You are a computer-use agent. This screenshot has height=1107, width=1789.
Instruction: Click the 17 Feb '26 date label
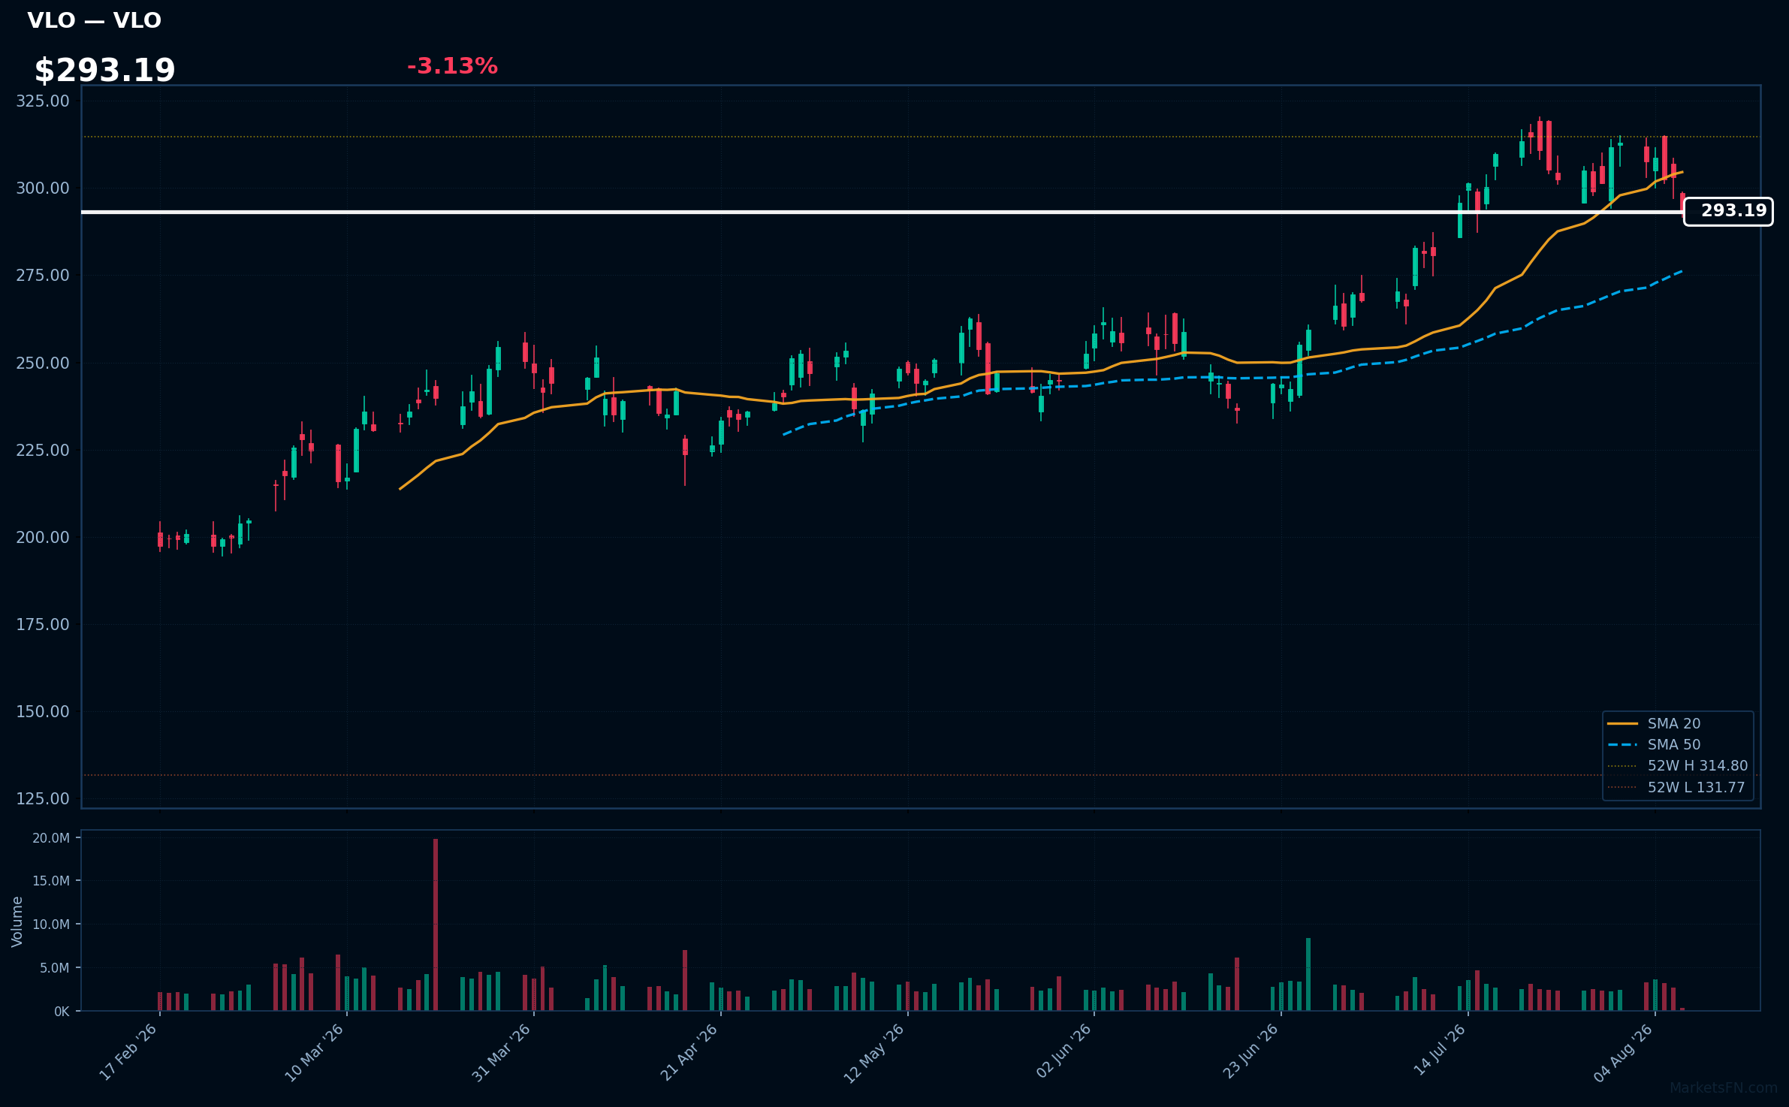pos(128,1052)
